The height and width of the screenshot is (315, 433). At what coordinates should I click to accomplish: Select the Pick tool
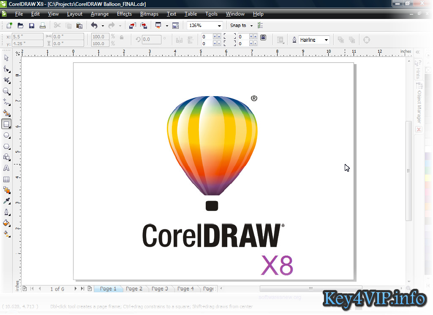[6, 58]
